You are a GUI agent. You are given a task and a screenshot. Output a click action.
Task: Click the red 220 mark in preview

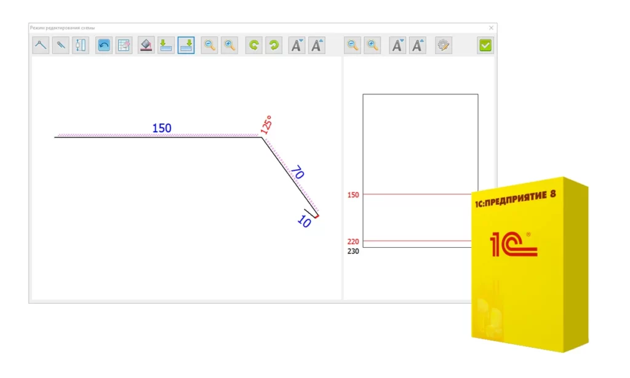tap(353, 242)
